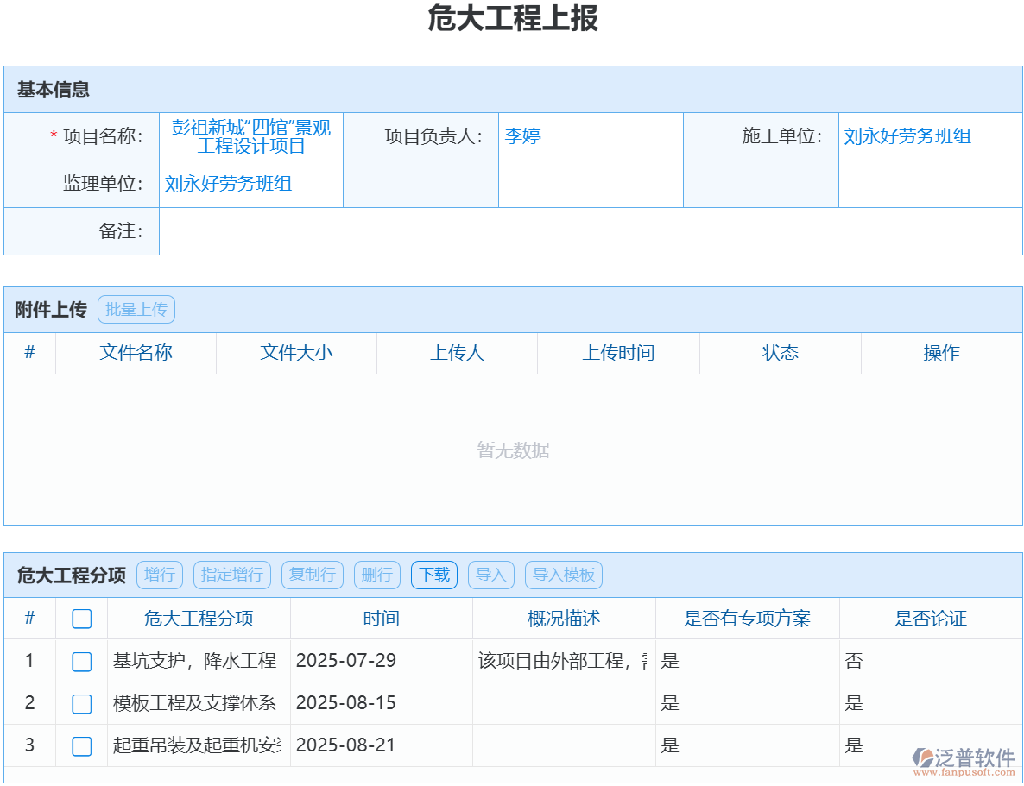The height and width of the screenshot is (786, 1024).
Task: Click the 指定增行 button
Action: coord(231,575)
